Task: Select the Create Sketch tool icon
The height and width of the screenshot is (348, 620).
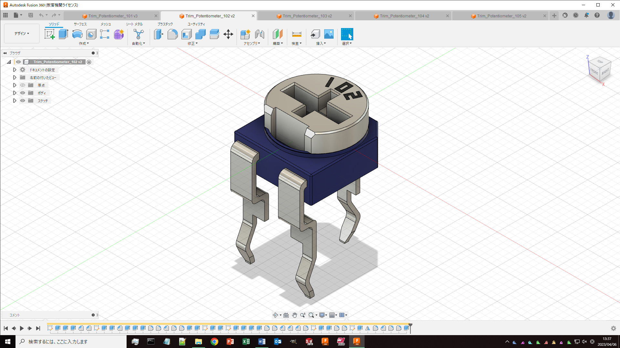Action: (49, 34)
